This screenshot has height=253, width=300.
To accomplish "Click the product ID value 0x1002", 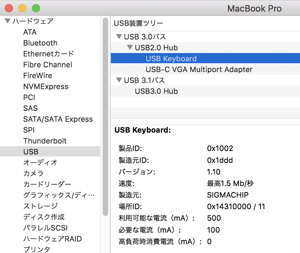I will click(x=220, y=148).
